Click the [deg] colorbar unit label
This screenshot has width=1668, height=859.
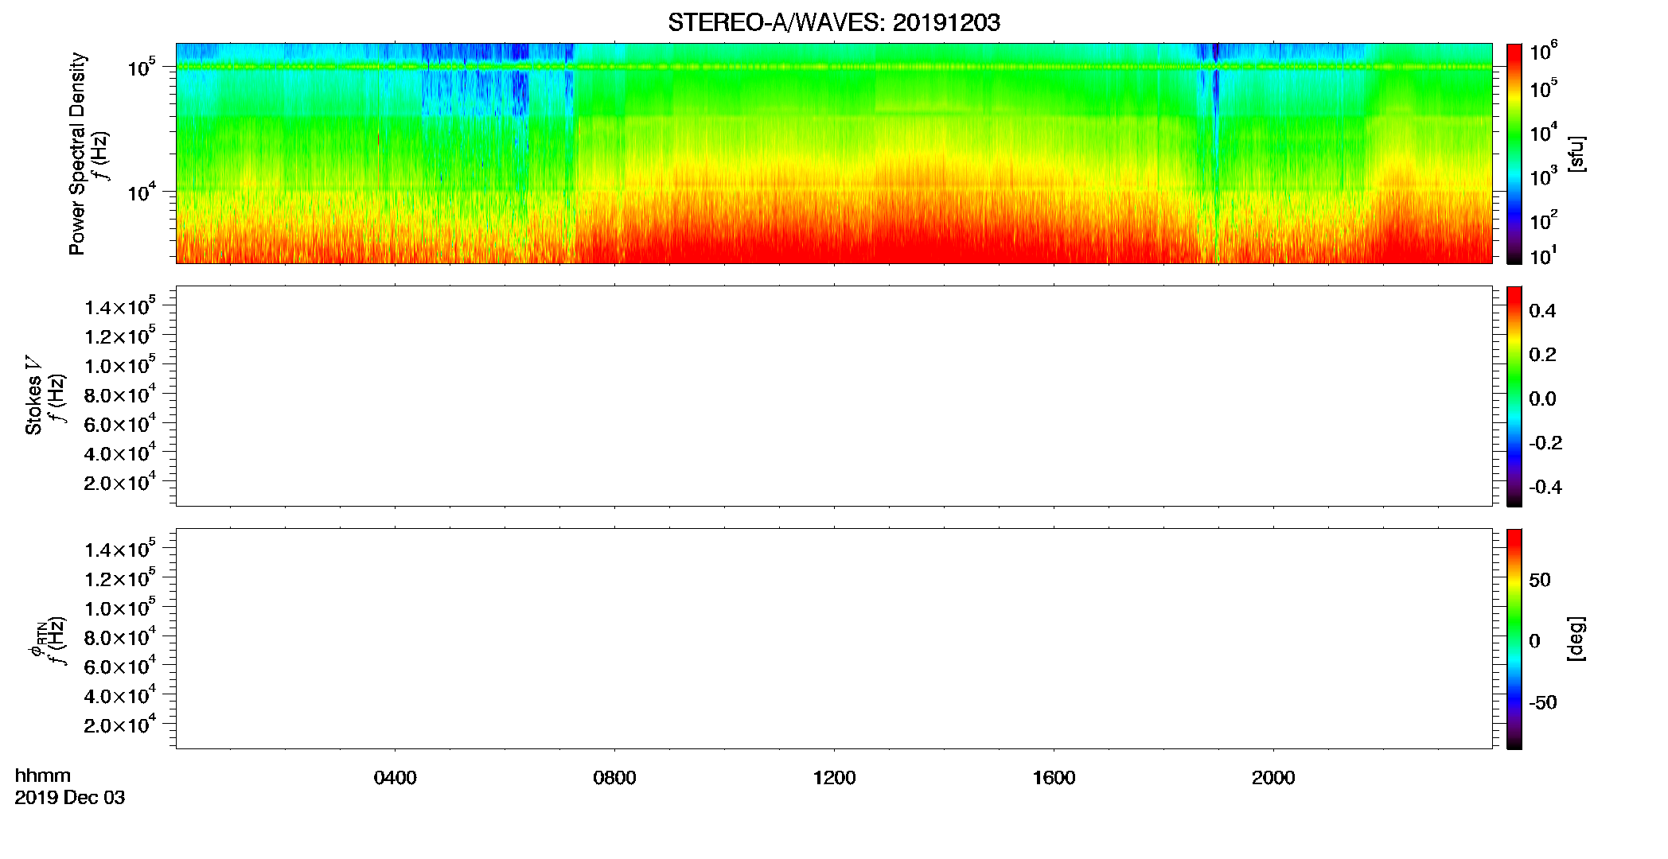tap(1576, 639)
